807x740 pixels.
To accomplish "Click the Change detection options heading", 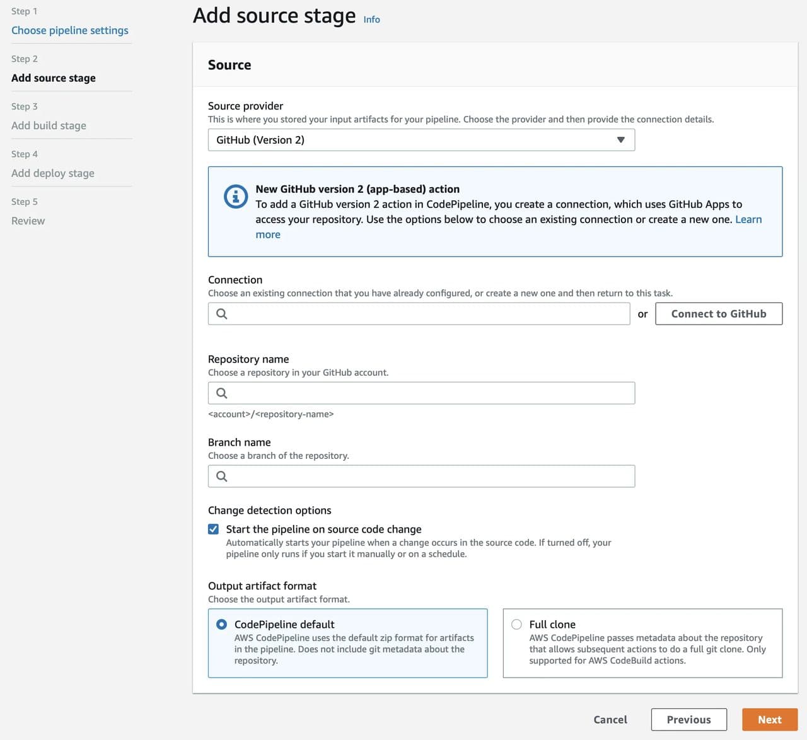I will coord(270,511).
